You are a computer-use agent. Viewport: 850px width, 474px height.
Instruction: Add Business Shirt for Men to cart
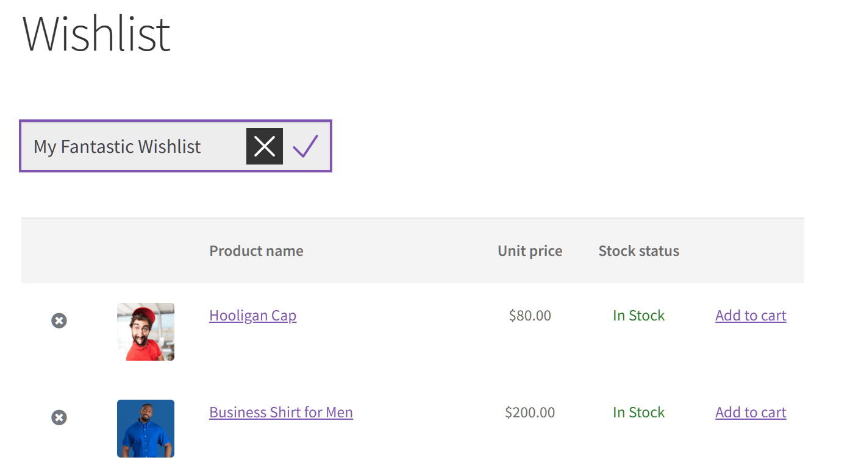point(751,412)
